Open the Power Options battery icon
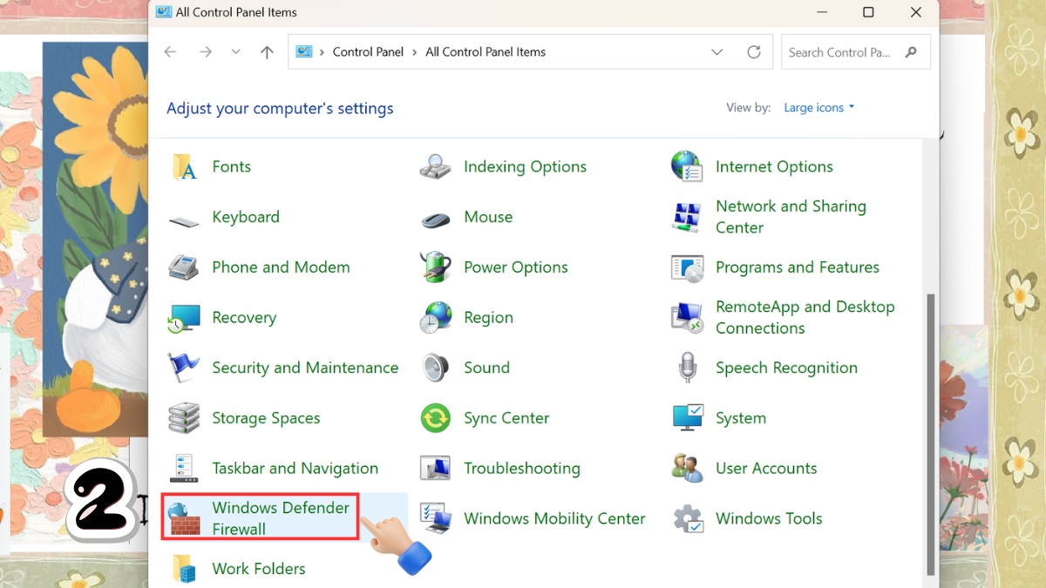 (436, 267)
